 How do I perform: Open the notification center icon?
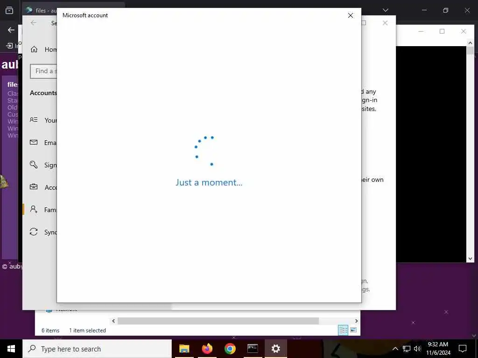pos(463,349)
